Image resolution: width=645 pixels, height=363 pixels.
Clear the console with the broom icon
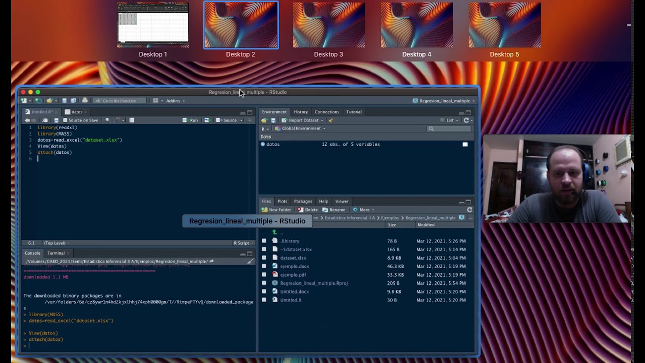pos(250,262)
